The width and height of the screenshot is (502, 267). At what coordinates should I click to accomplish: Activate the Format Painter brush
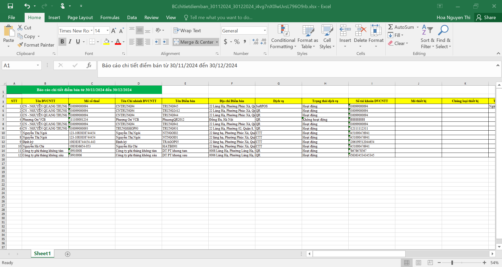point(36,45)
